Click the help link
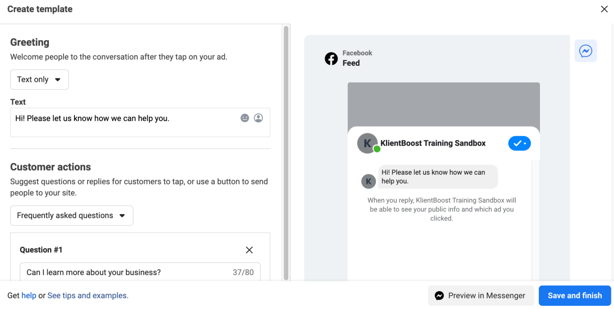Image resolution: width=614 pixels, height=309 pixels. tap(29, 296)
